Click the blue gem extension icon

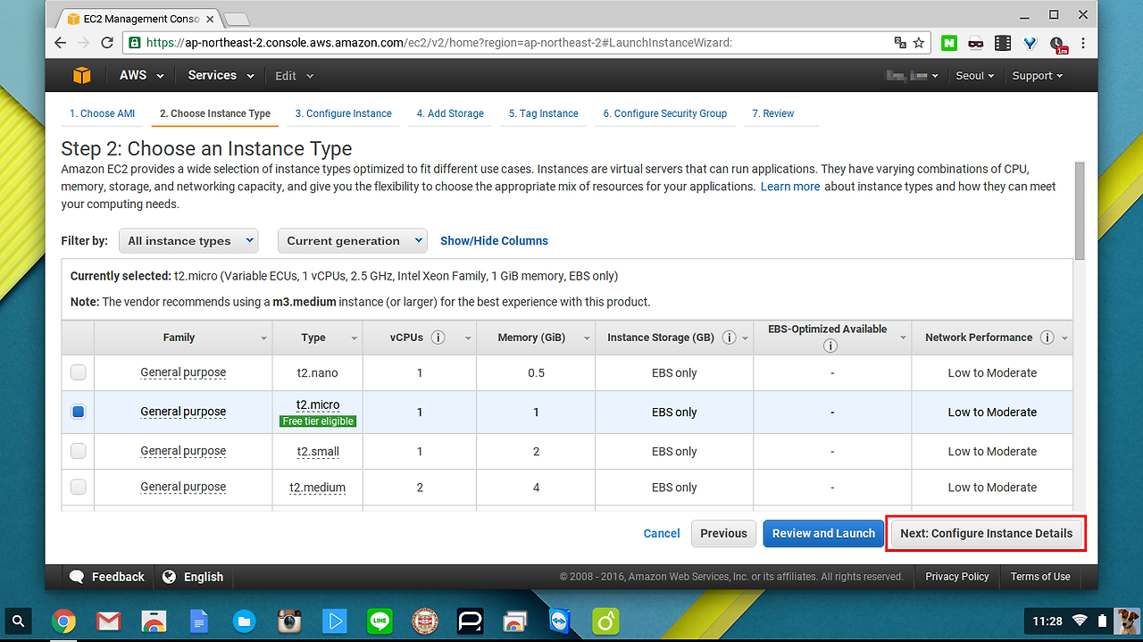click(x=1030, y=43)
